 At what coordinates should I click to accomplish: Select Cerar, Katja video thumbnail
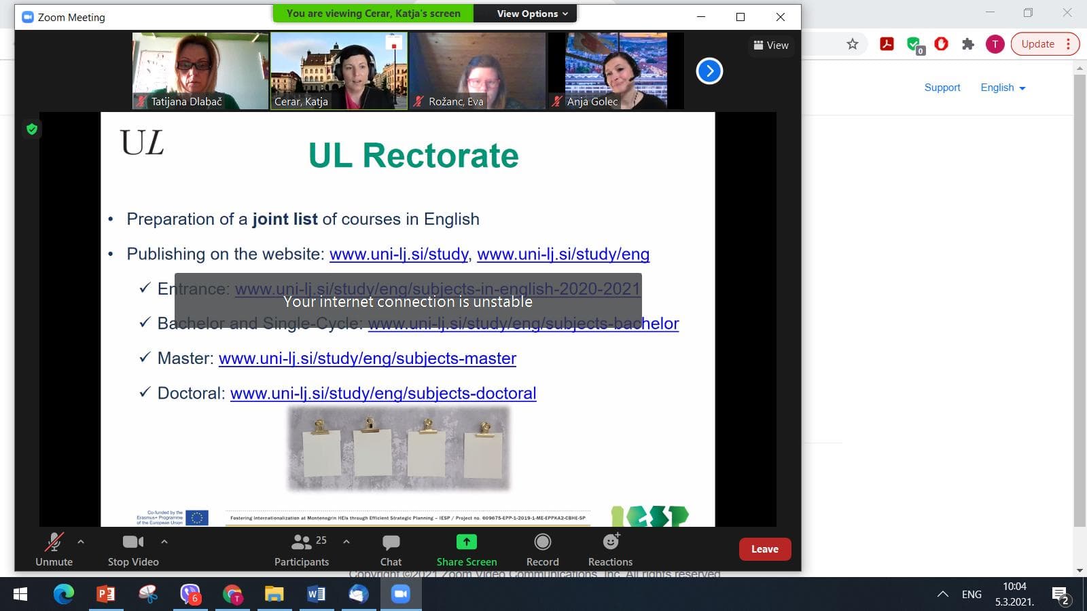click(339, 71)
